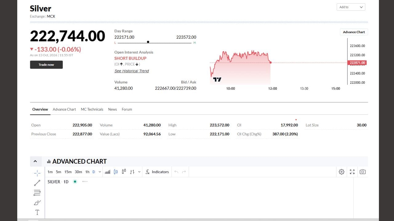Open the See Historical Trend link
The image size is (394, 221).
click(x=131, y=71)
